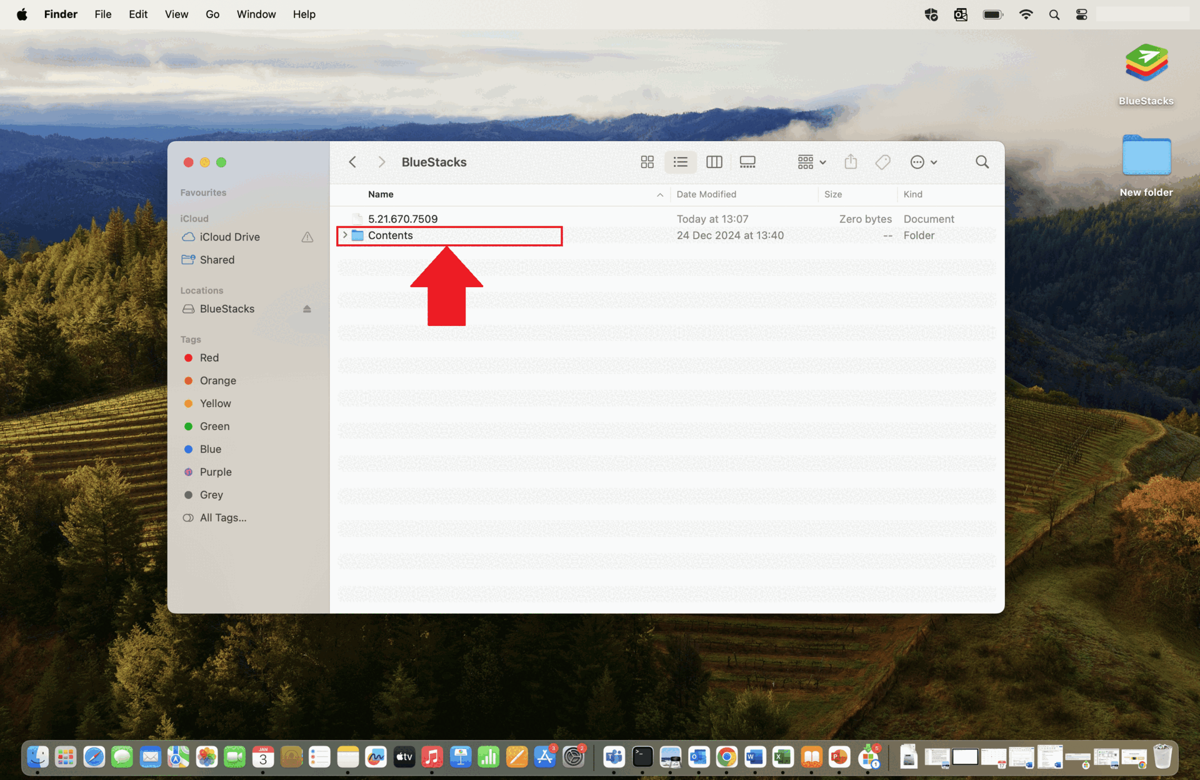This screenshot has width=1200, height=780.
Task: Select the Blue tag
Action: tap(210, 450)
